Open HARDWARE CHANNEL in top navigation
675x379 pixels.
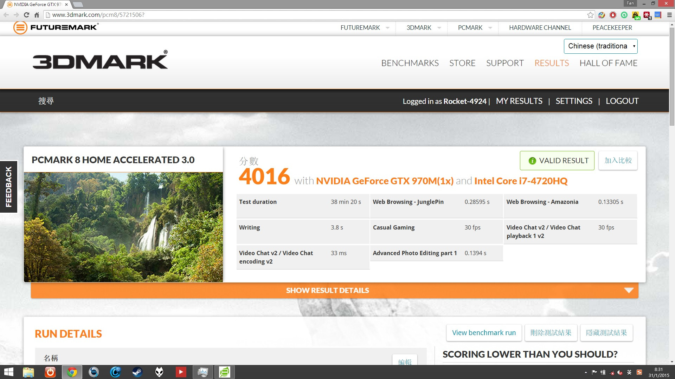coord(540,28)
